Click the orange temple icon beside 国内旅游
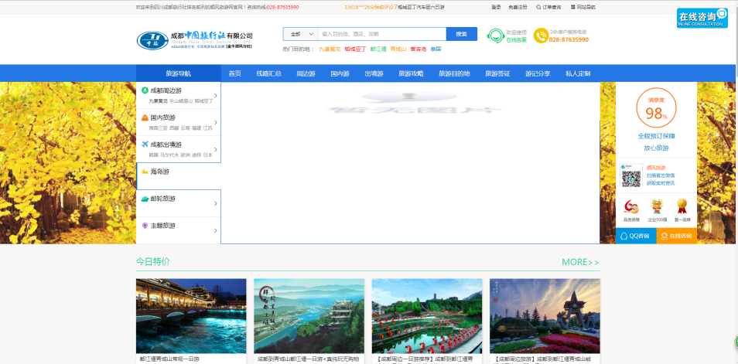 144,117
